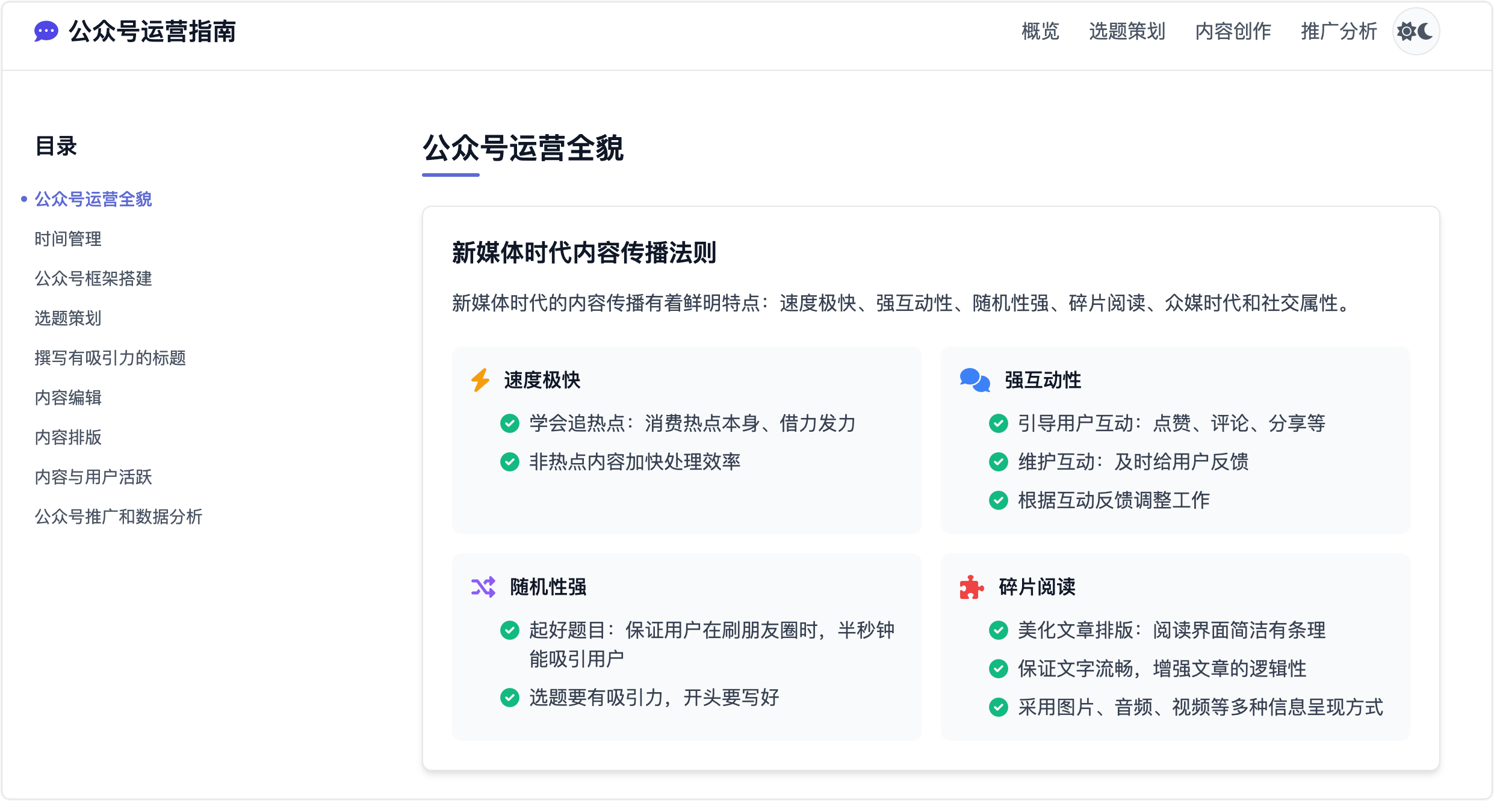Click the red puzzle piece icon by 碎片阅读

972,587
